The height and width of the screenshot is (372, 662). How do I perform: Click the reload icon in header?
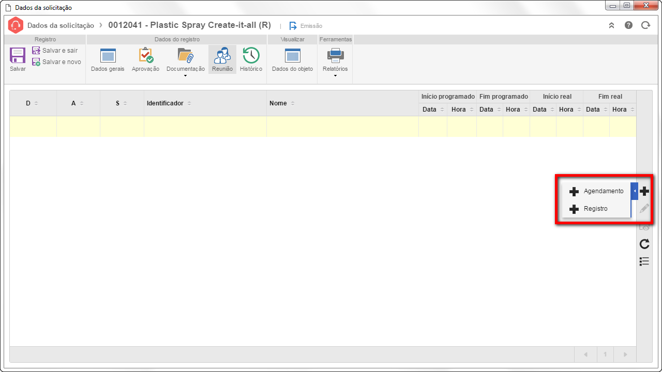click(645, 25)
